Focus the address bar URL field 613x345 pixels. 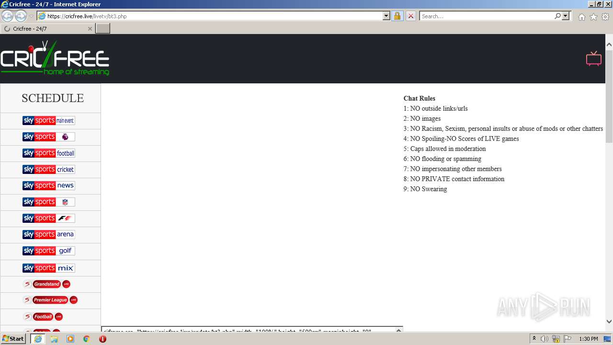point(214,16)
